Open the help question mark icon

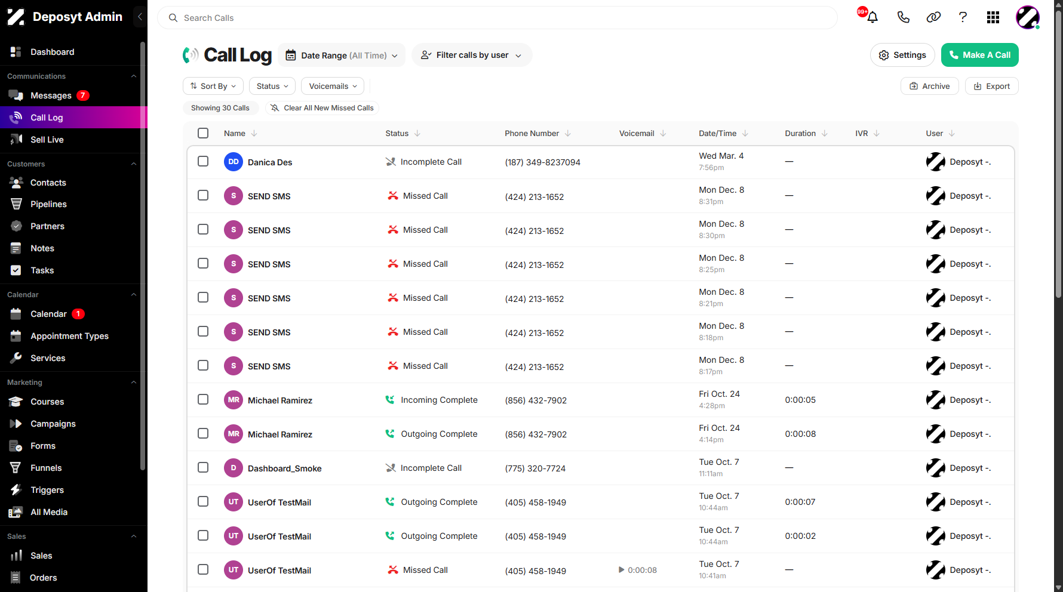click(x=963, y=17)
